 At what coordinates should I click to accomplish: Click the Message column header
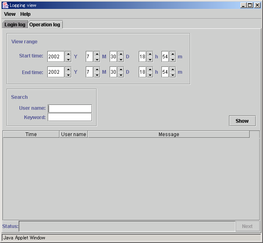point(169,134)
